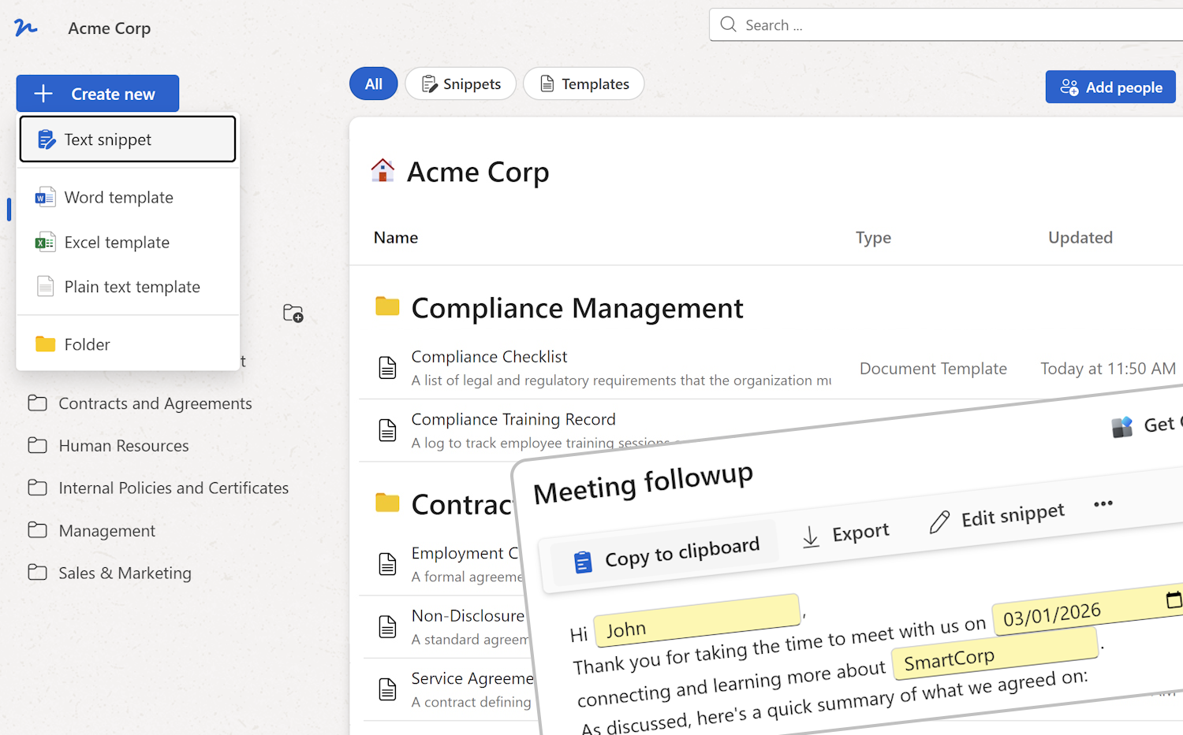Open the Create new menu button
1183x735 pixels.
98,94
